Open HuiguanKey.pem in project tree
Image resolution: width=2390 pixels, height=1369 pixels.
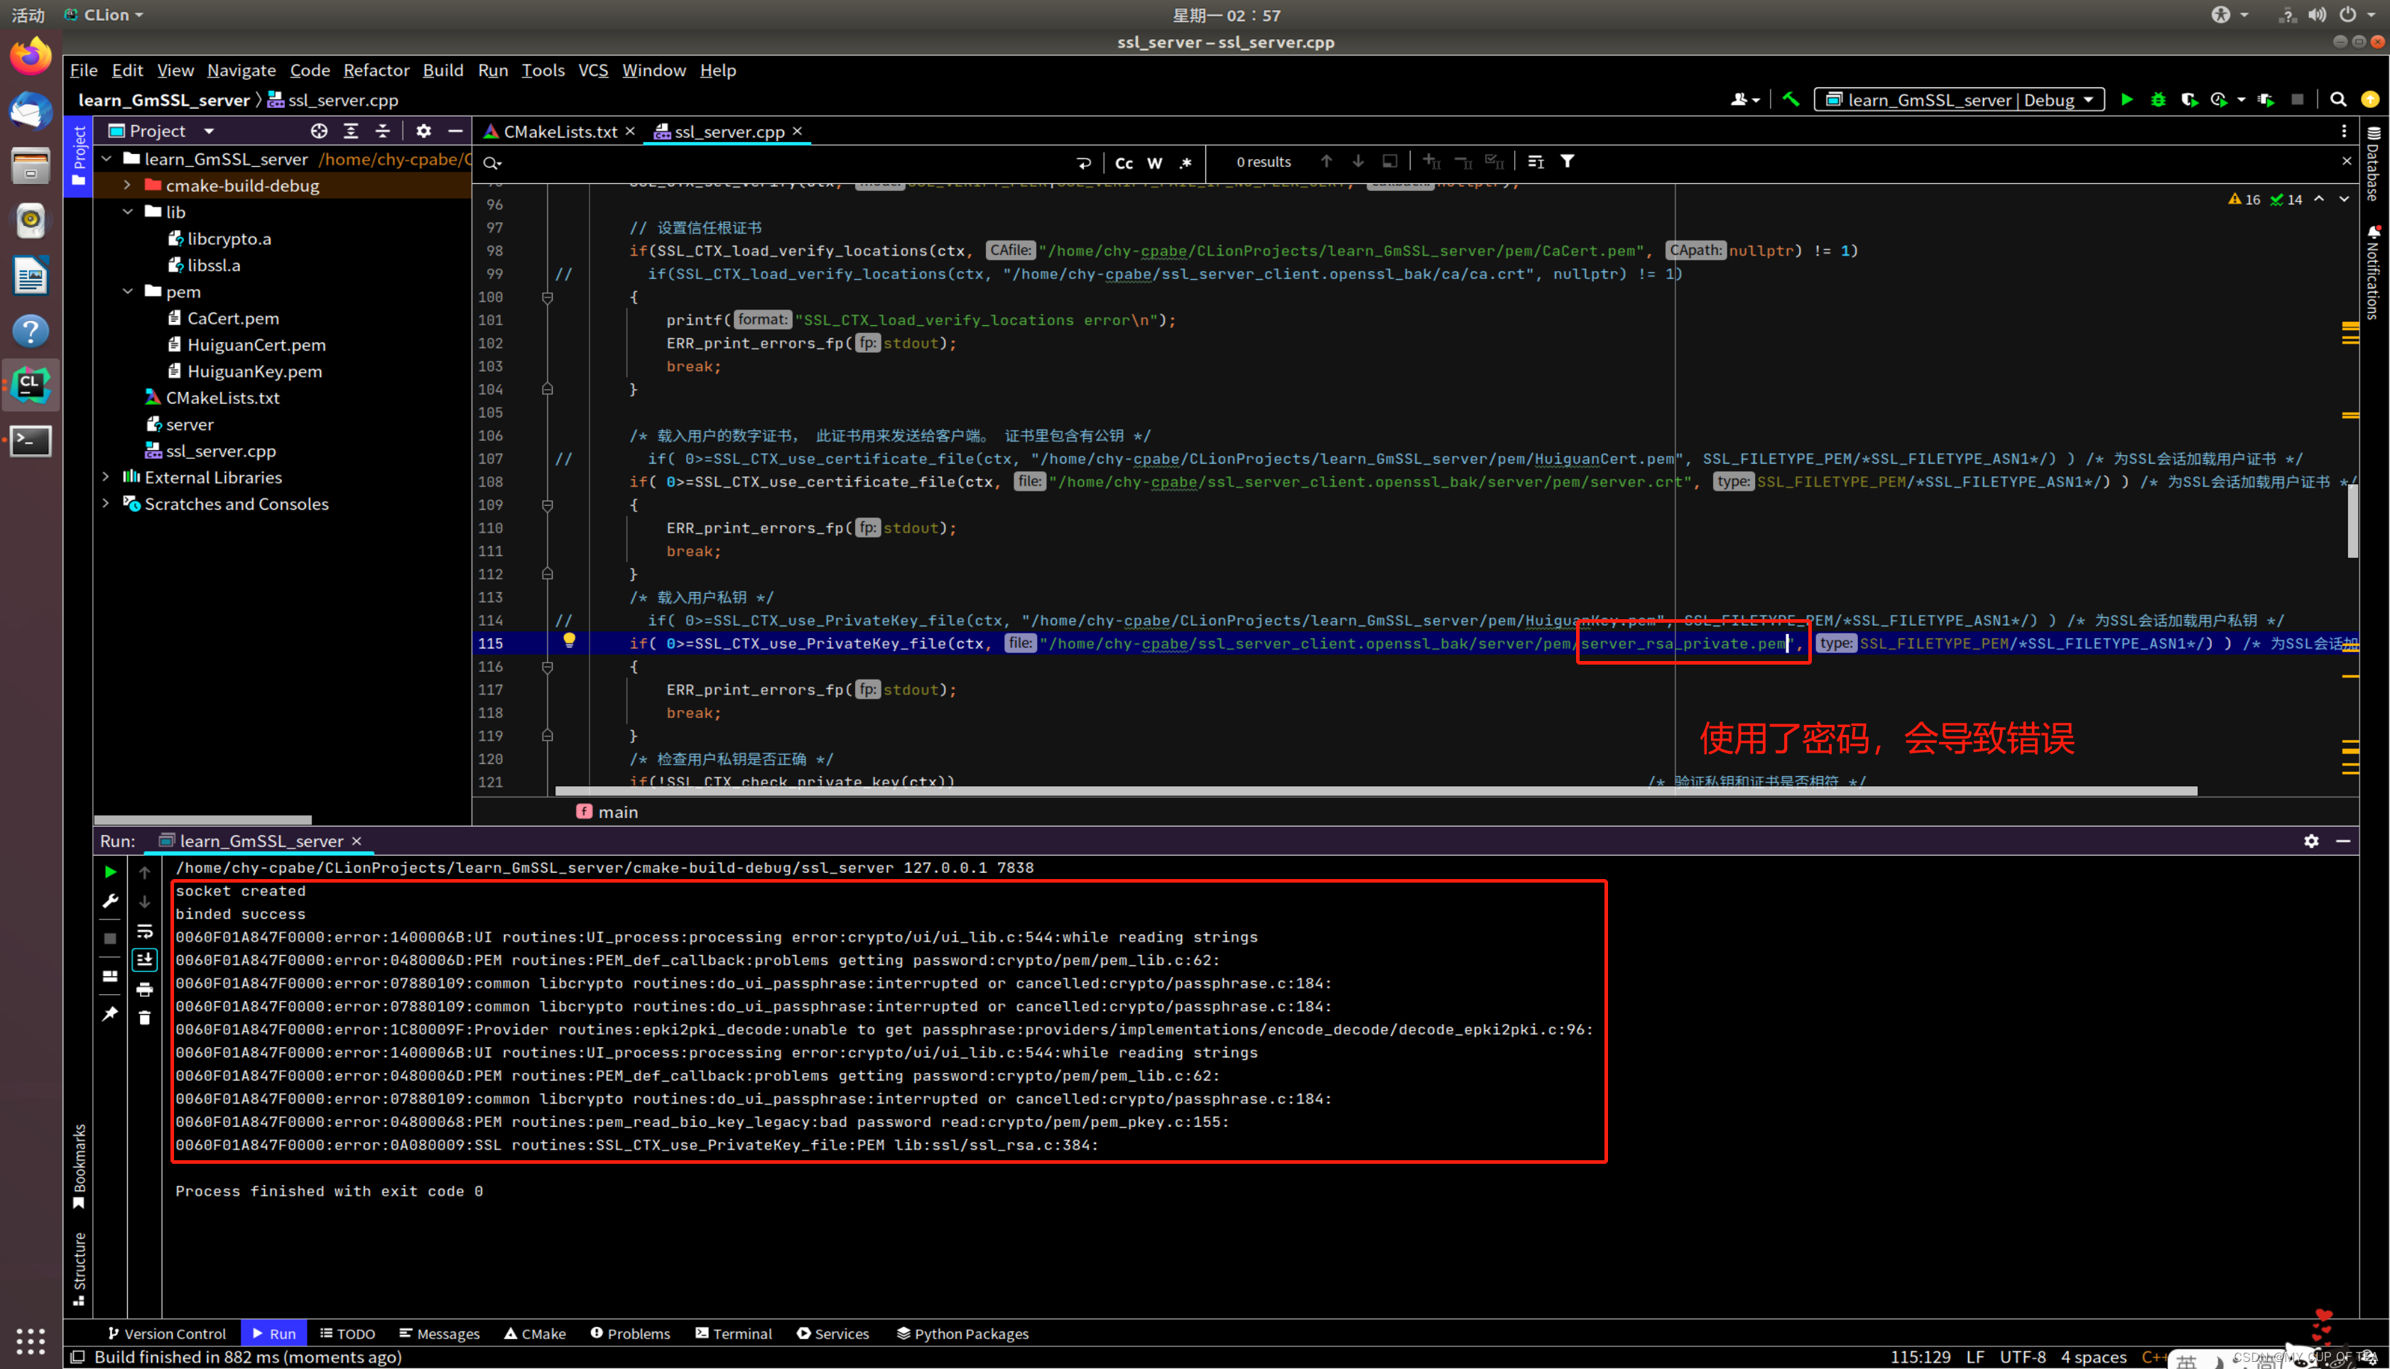(x=254, y=371)
